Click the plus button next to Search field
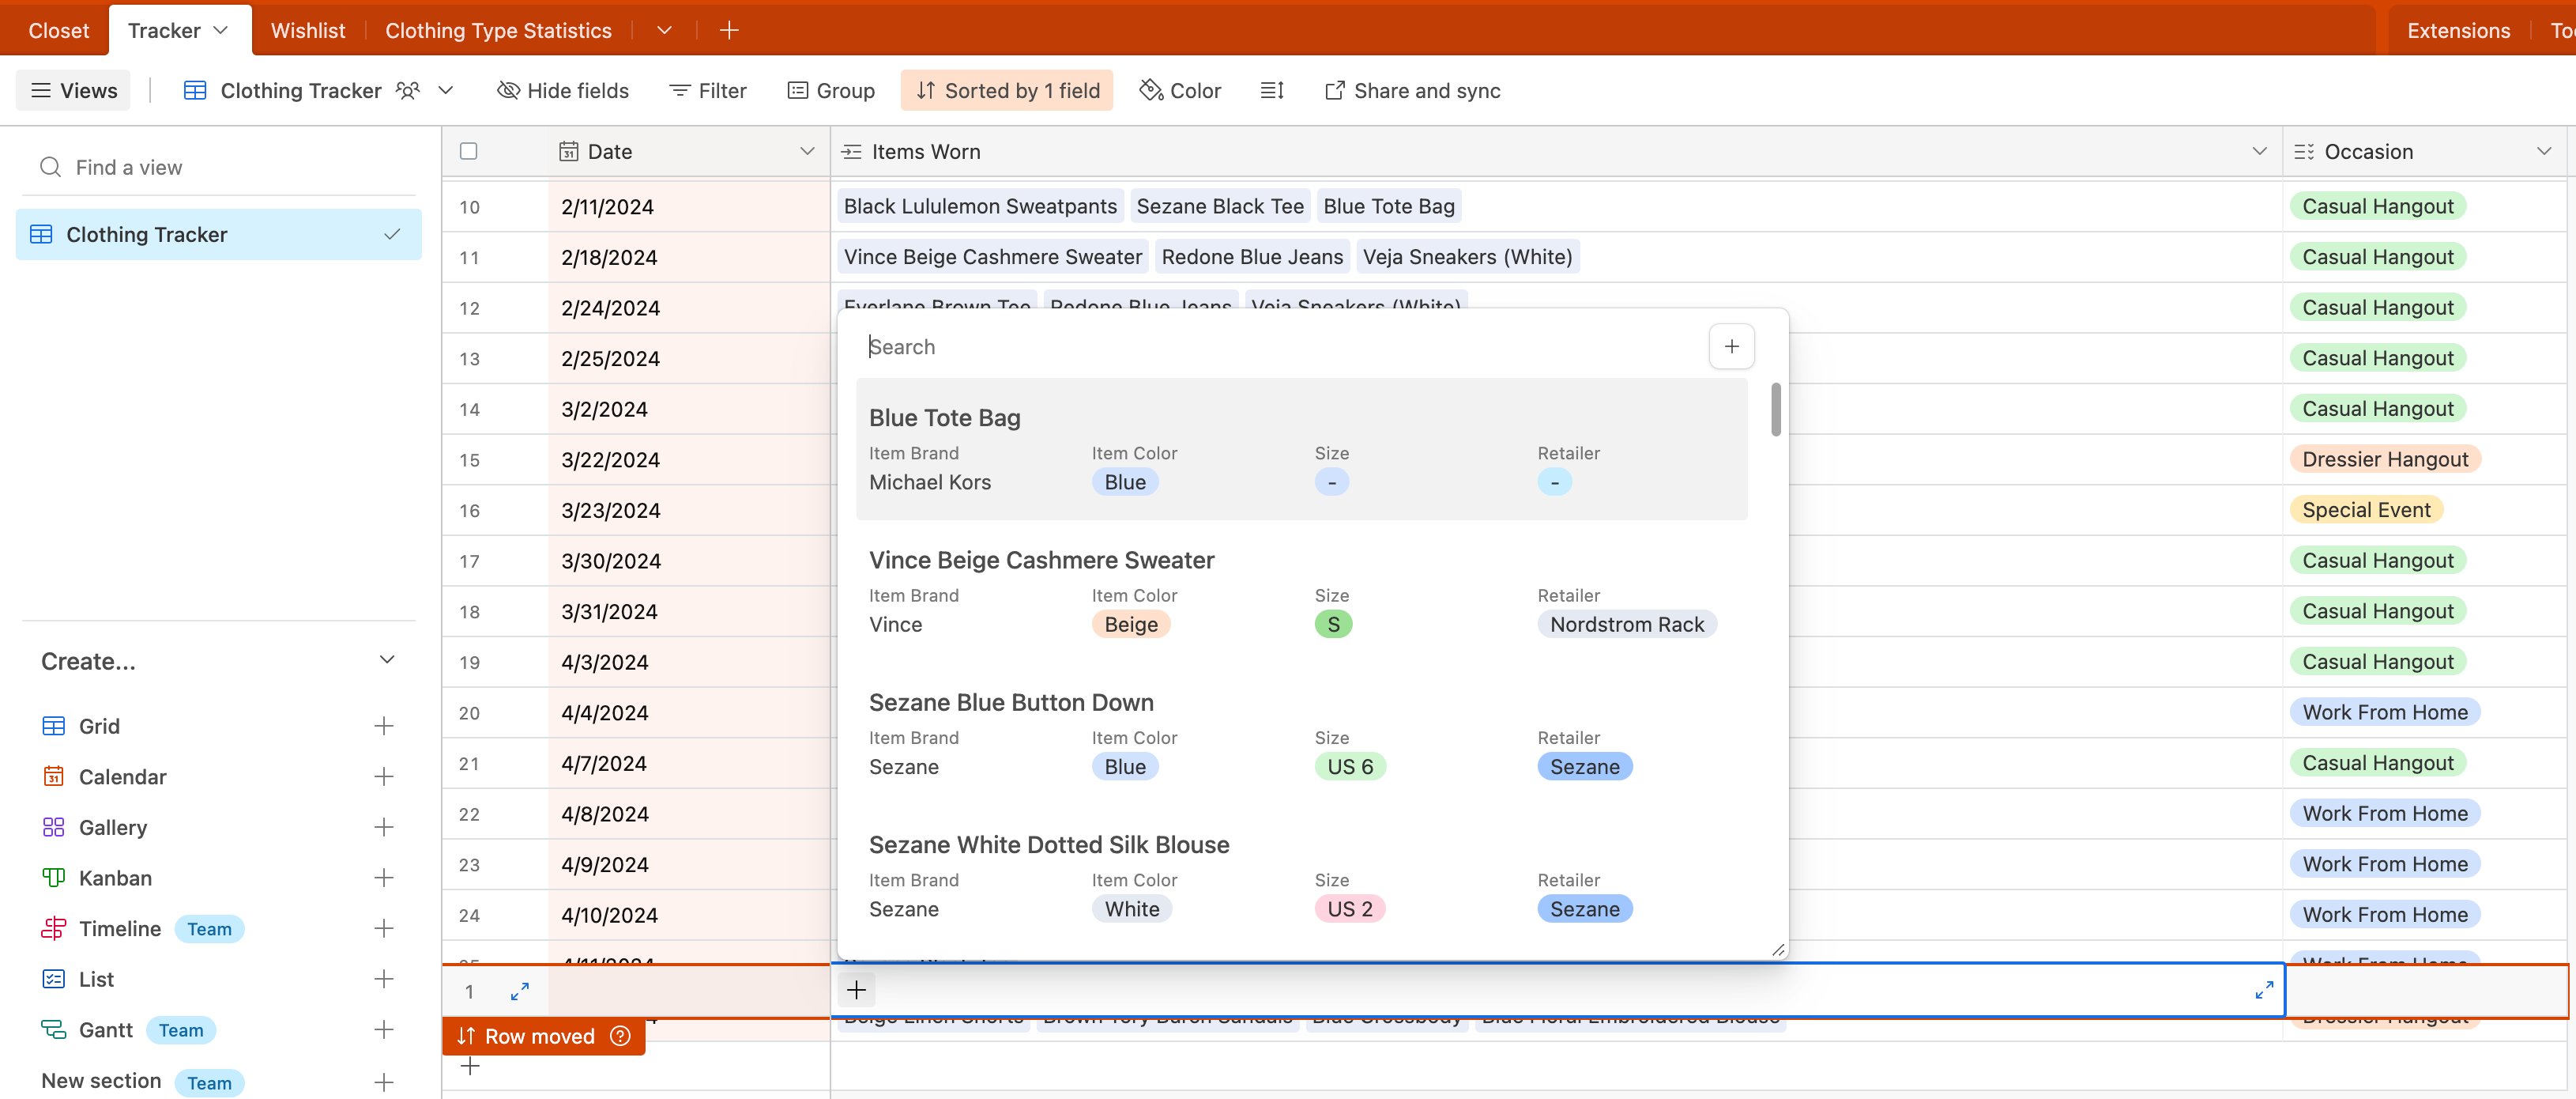This screenshot has height=1099, width=2576. (1731, 346)
